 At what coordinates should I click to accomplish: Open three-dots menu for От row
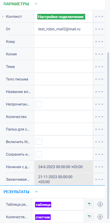point(99,29)
